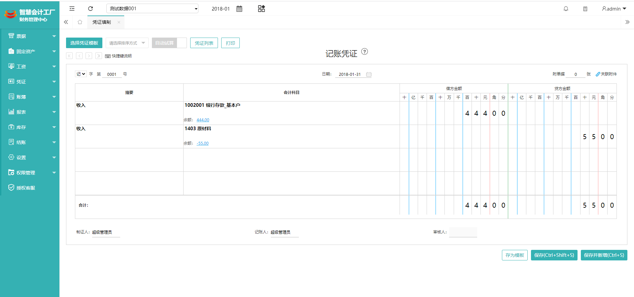Open the period calendar icon beside 2018-01

click(239, 9)
